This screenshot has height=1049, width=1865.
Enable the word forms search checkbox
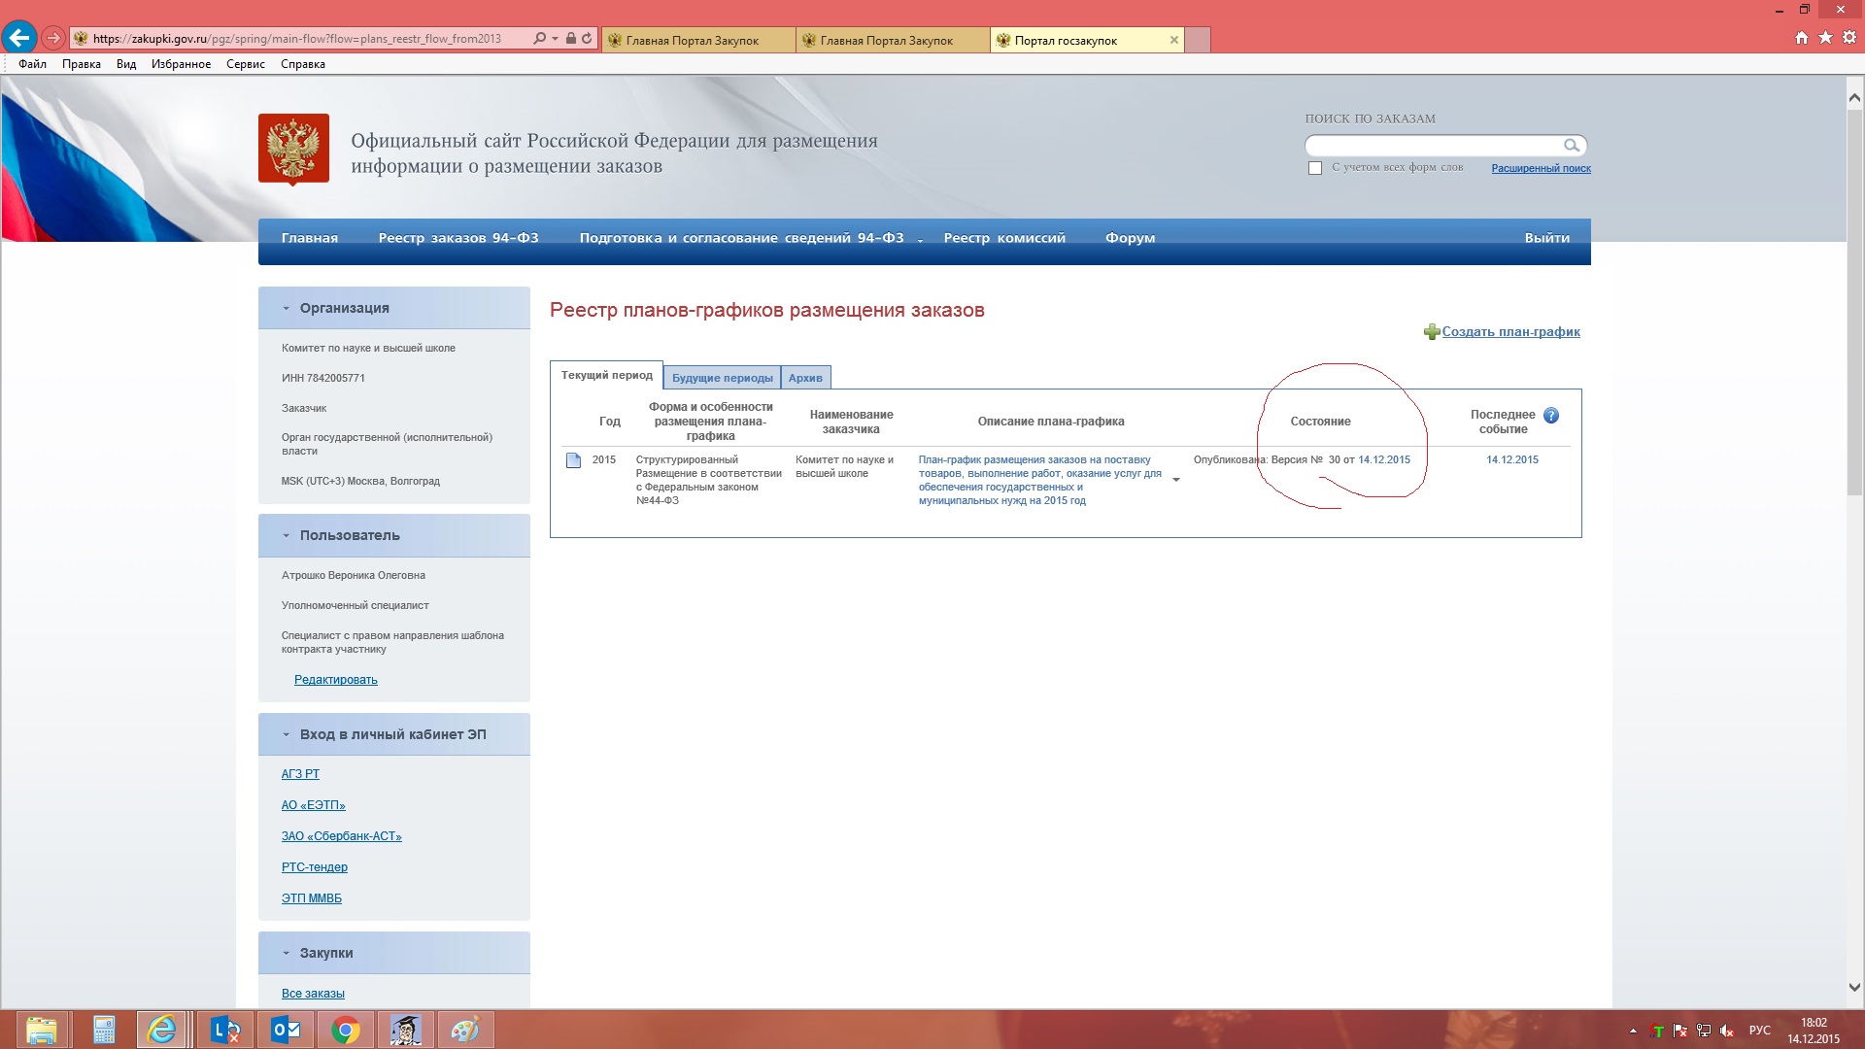coord(1315,168)
